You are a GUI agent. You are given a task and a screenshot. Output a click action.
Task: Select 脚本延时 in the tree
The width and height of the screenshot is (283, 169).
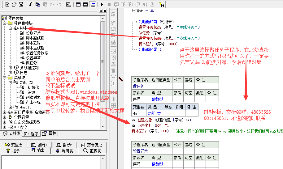[33, 43]
